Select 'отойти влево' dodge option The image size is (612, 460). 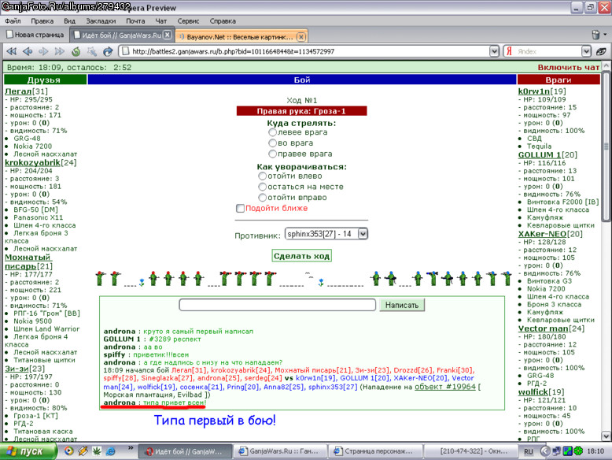(x=262, y=176)
